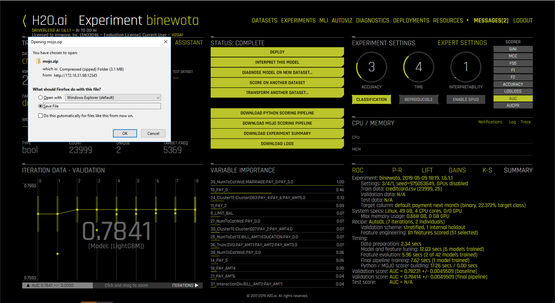This screenshot has height=303, width=555.
Task: Select the GINI scorer
Action: pyautogui.click(x=513, y=49)
